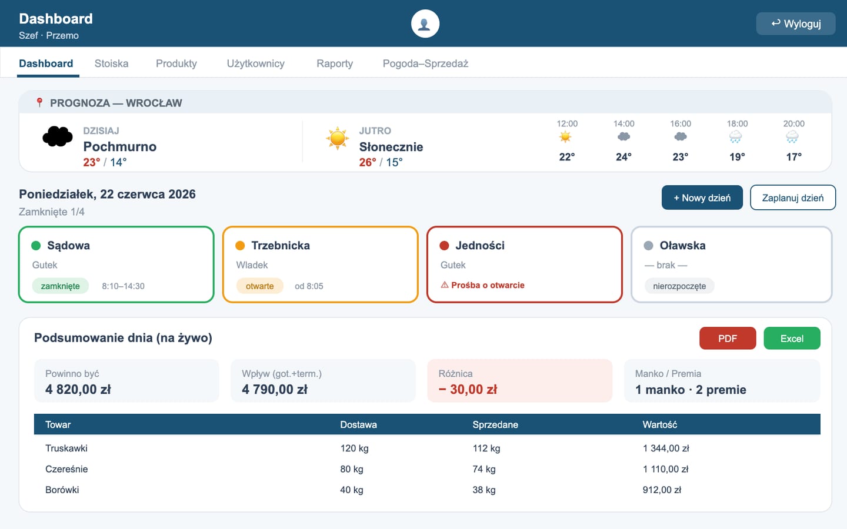
Task: Click the green status dot on Sądowa
Action: [36, 246]
